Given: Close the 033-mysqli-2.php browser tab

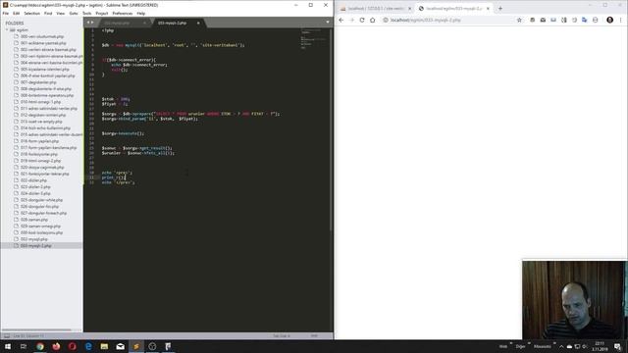Looking at the screenshot, I should click(488, 9).
